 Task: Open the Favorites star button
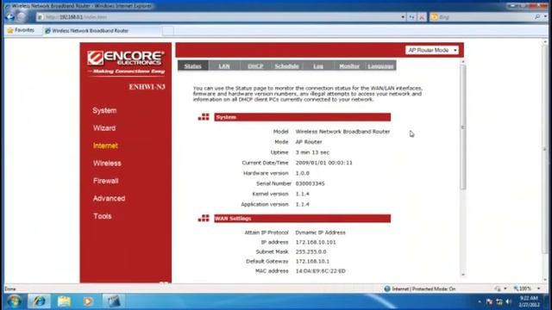21,30
